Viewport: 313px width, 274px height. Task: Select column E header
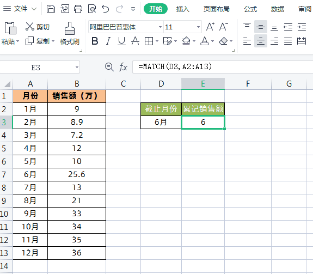point(203,84)
